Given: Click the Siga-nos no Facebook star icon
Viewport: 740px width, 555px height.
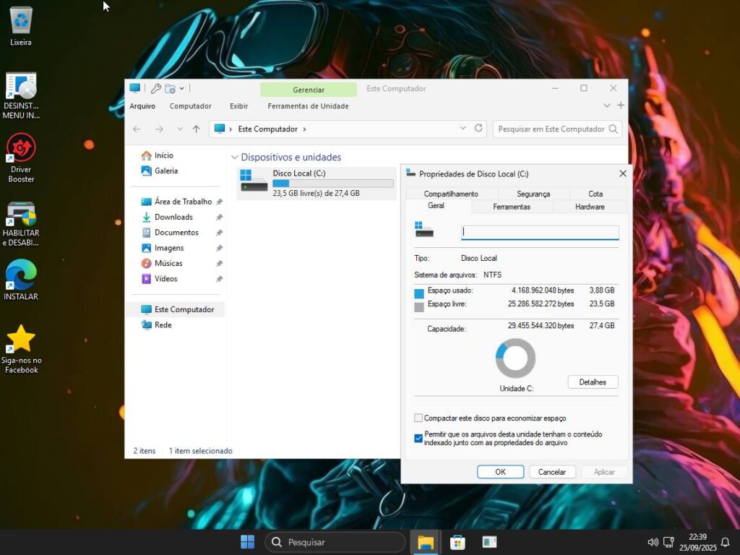Looking at the screenshot, I should click(21, 339).
